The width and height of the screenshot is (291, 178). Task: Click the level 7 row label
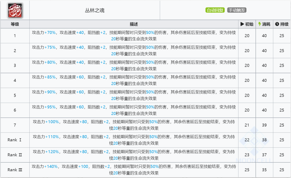pyautogui.click(x=15, y=125)
